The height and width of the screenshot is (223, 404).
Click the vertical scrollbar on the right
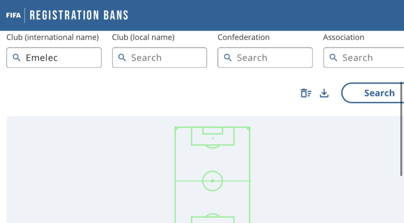pos(401,129)
